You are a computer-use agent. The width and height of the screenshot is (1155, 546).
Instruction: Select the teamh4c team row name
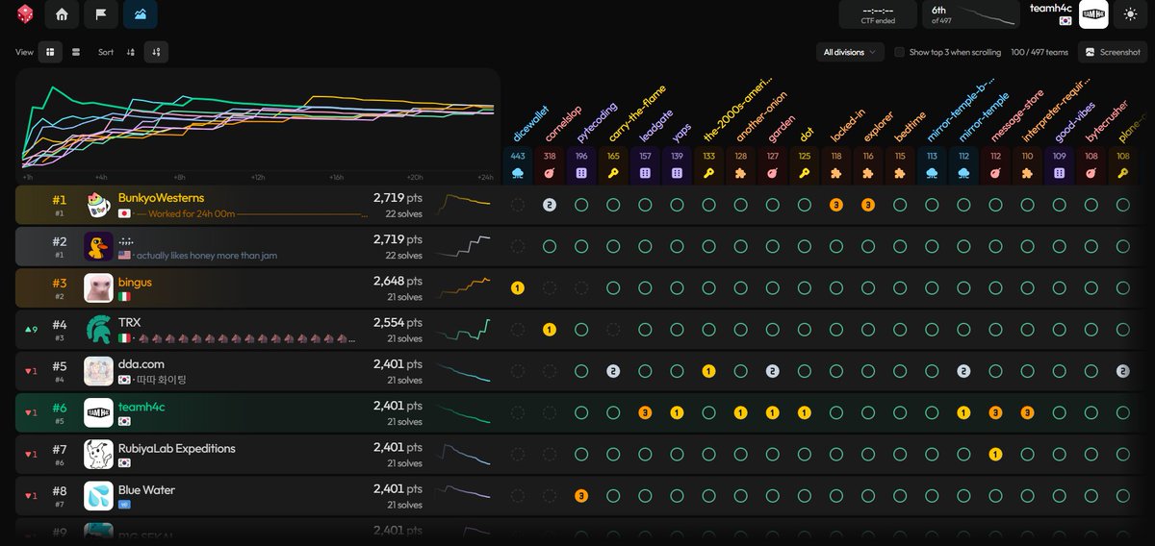pos(141,407)
